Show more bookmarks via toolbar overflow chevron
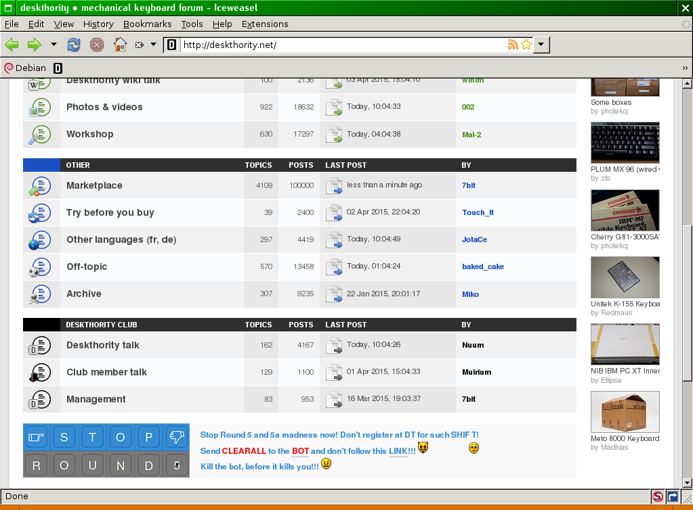 pos(685,68)
